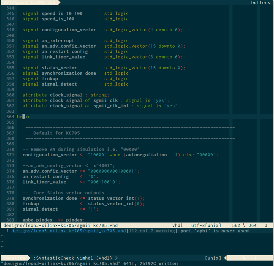Click line number 383 in the gutter
This screenshot has width=274, height=266.
(x=10, y=220)
